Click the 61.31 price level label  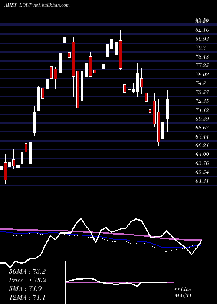[x=203, y=181]
